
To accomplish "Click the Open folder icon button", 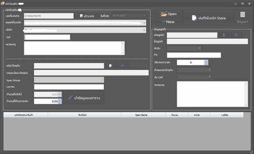I will pos(169,14).
